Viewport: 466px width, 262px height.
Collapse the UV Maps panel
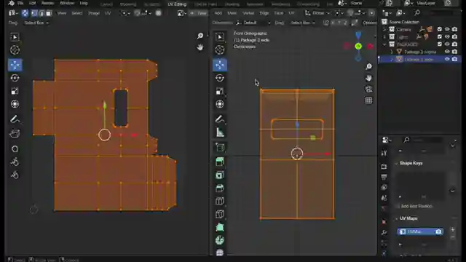pos(396,218)
